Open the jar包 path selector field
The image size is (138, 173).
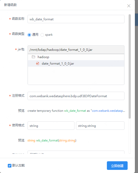(x=76, y=50)
